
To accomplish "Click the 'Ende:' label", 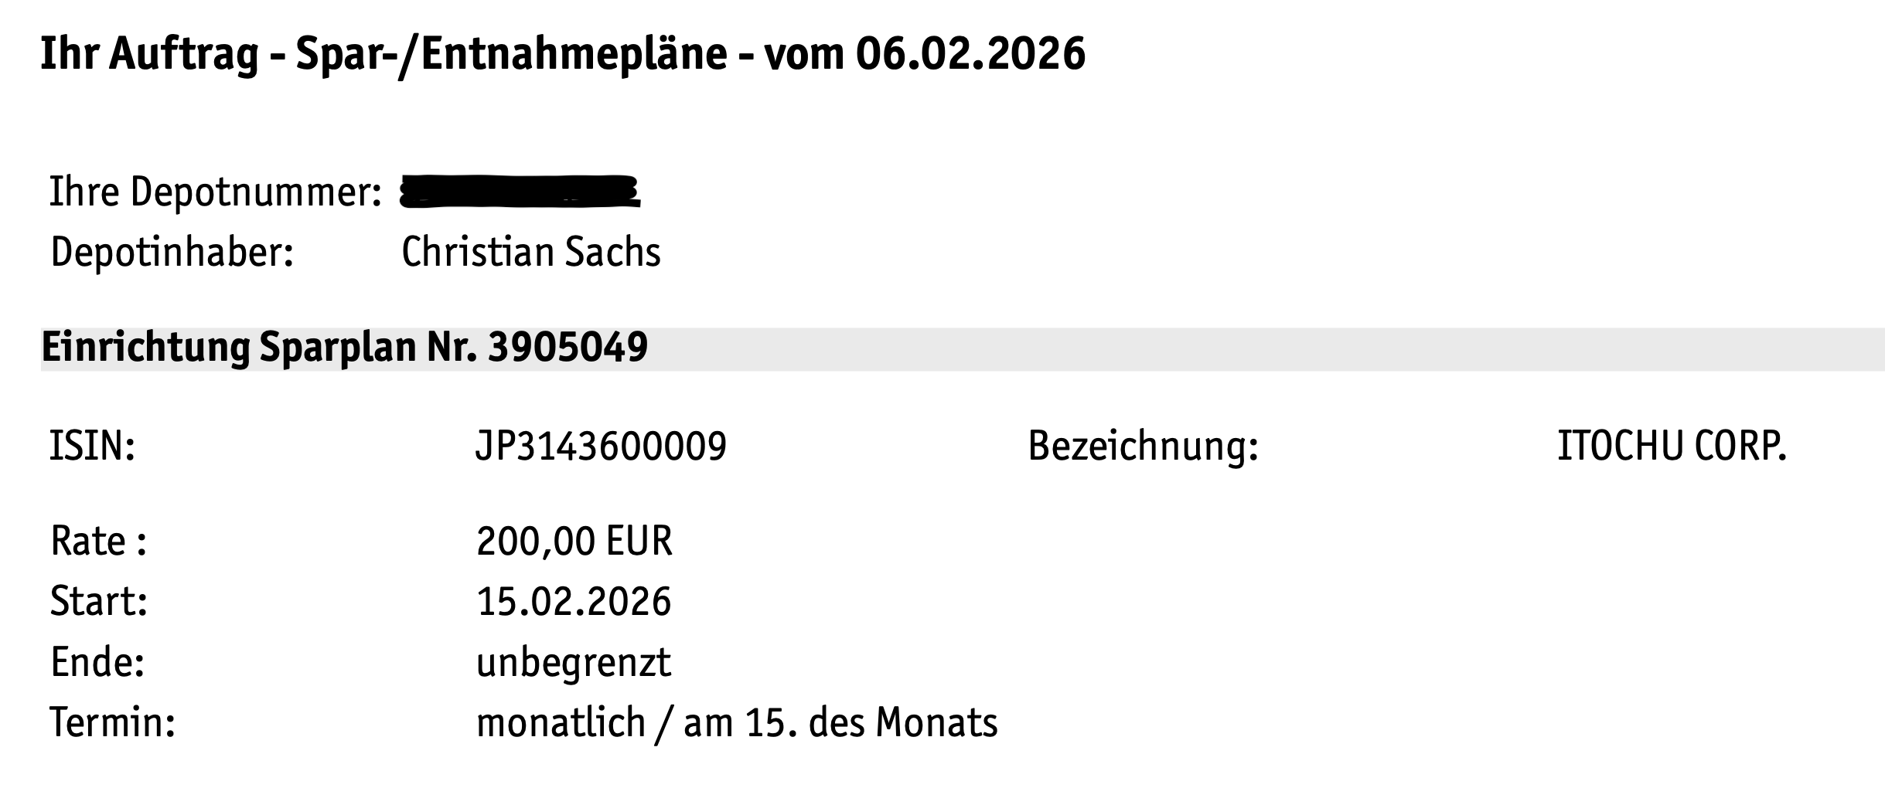I will point(97,662).
